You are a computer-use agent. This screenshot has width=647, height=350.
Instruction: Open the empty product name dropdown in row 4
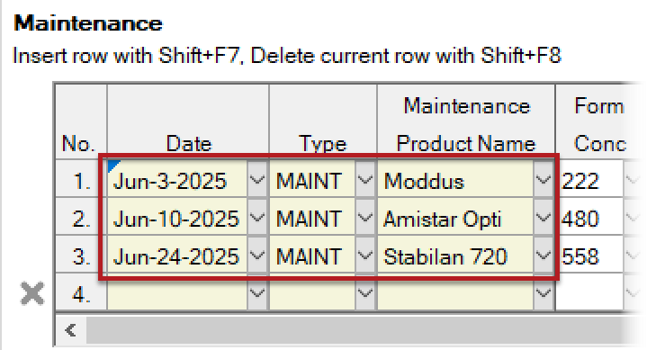(x=544, y=292)
